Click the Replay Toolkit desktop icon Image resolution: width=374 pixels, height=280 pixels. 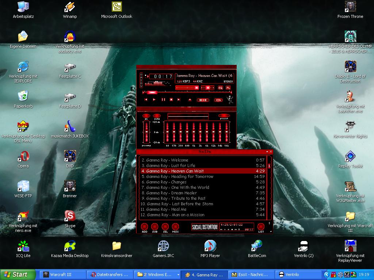pyautogui.click(x=350, y=159)
